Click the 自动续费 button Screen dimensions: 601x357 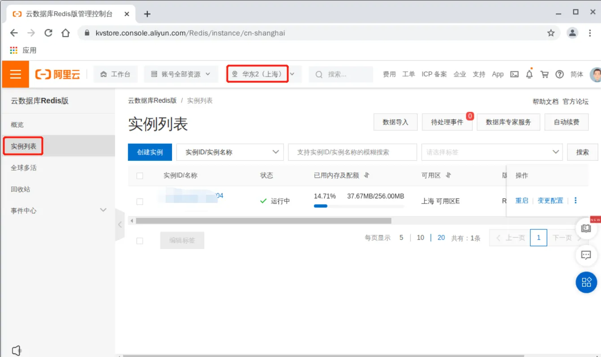tap(567, 122)
